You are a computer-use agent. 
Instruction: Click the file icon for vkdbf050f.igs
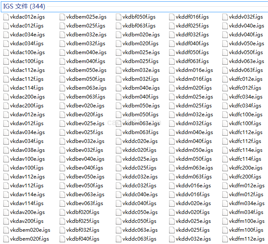[x=118, y=17]
